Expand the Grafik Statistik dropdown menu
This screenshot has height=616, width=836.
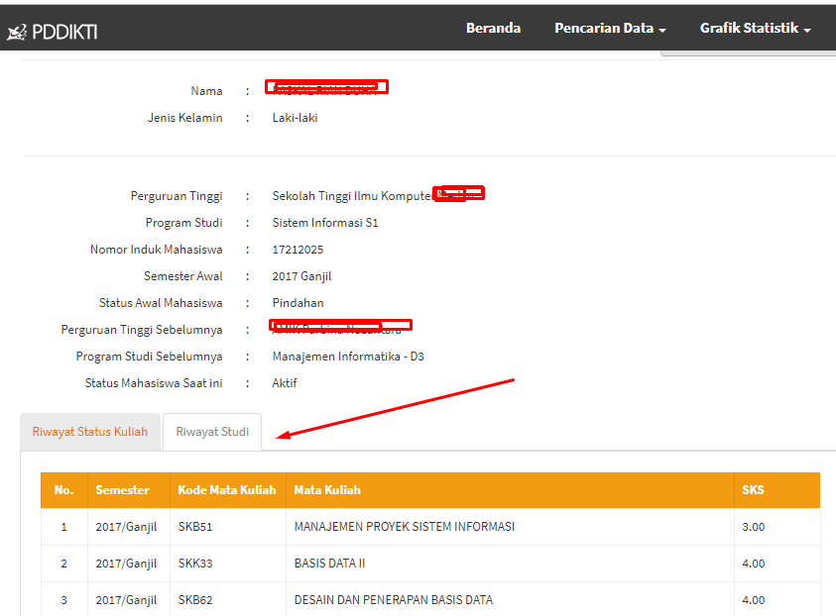coord(755,28)
